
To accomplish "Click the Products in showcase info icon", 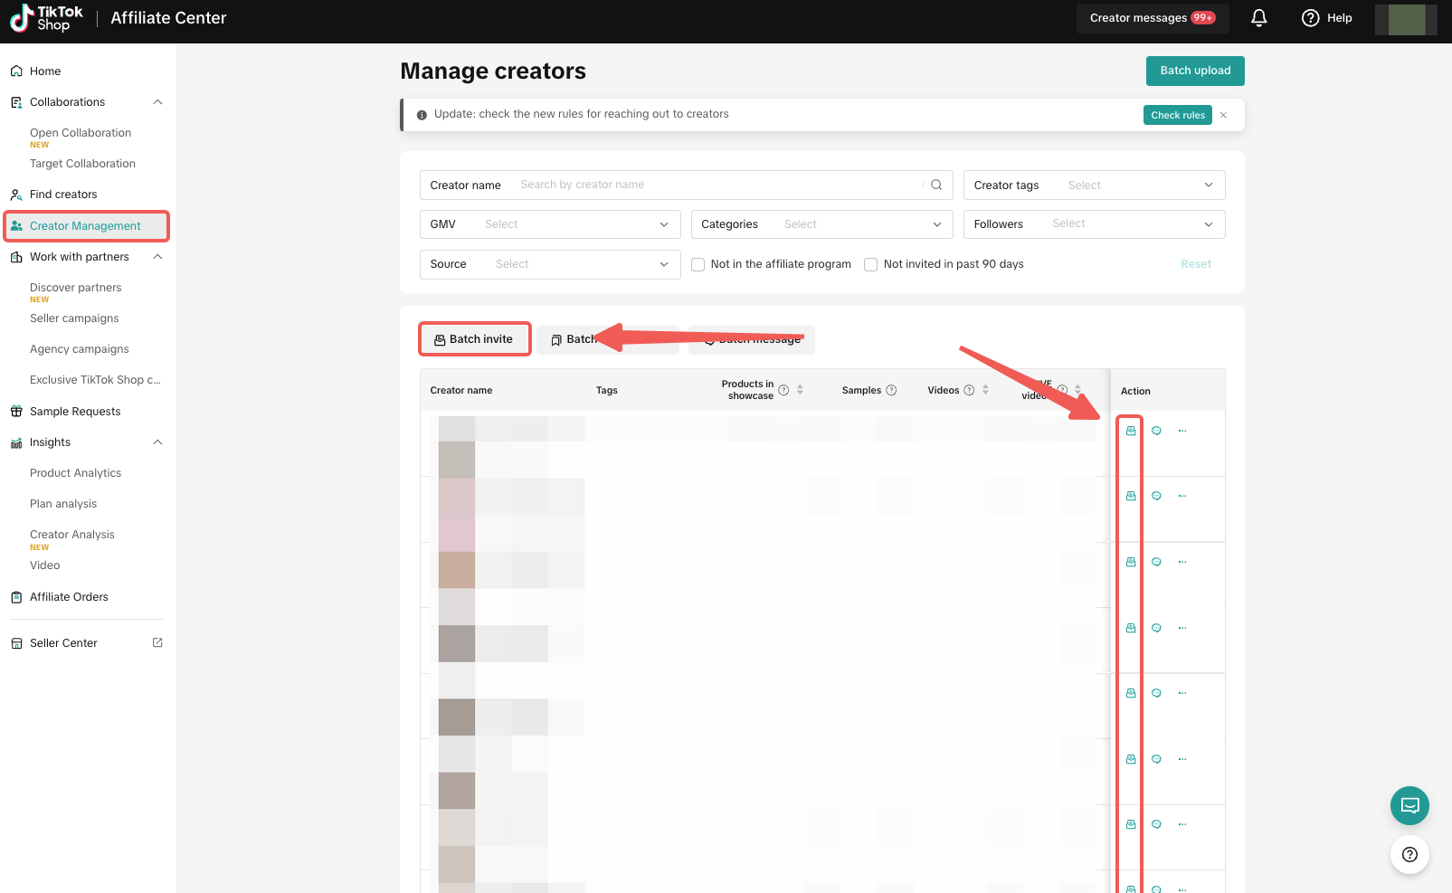I will [783, 390].
